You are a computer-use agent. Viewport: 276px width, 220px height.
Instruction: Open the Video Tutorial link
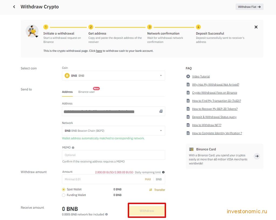(x=201, y=76)
